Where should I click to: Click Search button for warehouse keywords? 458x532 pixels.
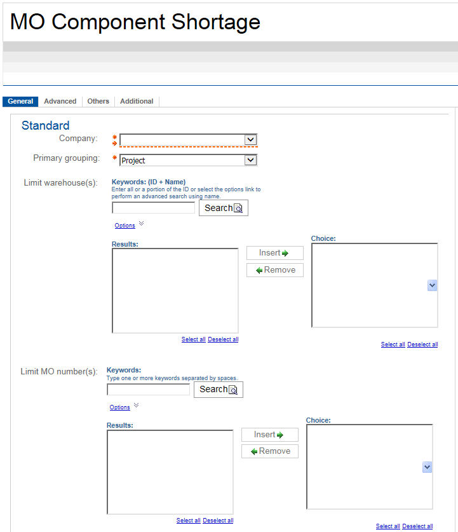point(223,208)
